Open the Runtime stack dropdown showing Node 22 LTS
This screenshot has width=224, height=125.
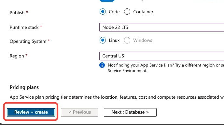pos(161,27)
